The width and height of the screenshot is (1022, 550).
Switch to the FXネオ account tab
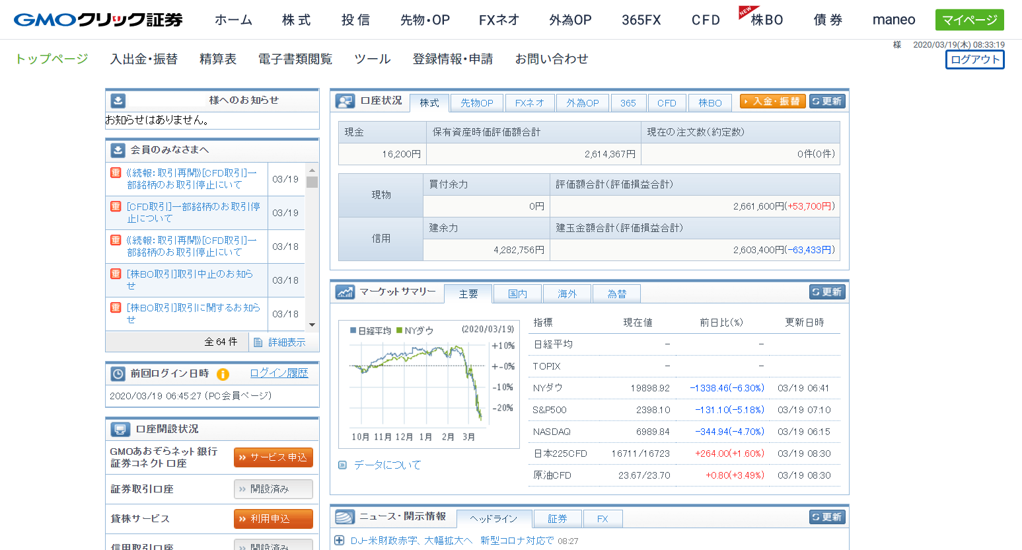coord(530,102)
